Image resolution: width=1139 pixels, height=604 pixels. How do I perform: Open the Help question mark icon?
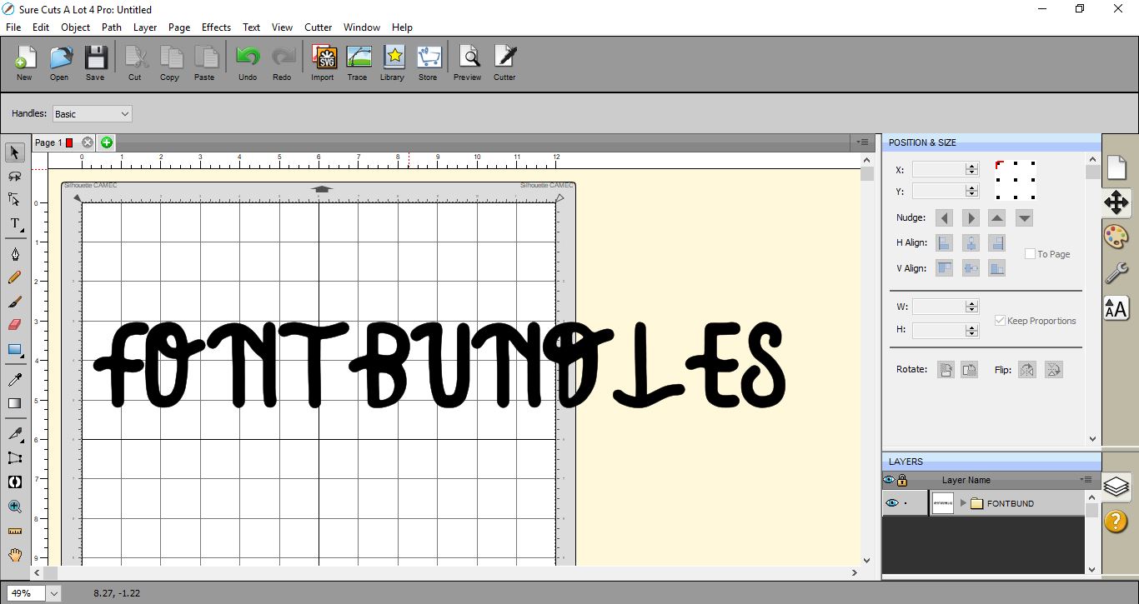[x=1116, y=521]
